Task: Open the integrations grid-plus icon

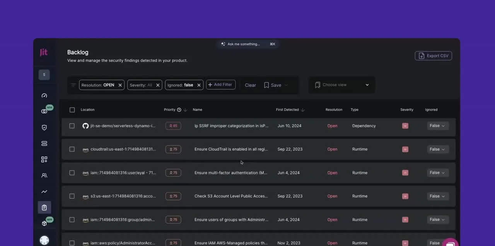Action: (x=44, y=159)
